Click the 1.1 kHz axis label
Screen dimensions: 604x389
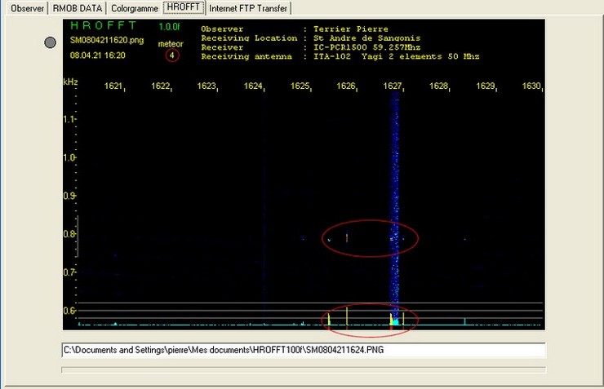[69, 119]
